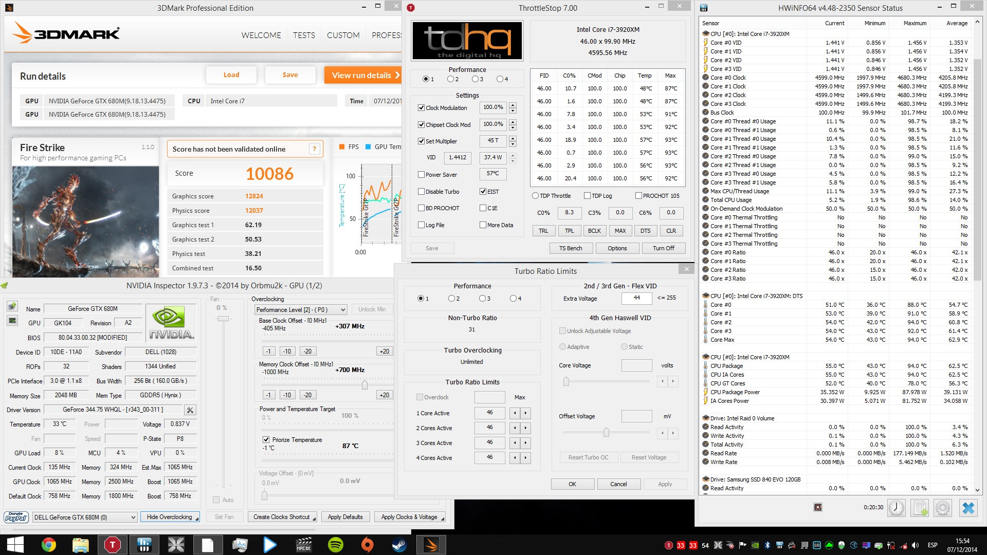Click the HWiNFO start logging icon
This screenshot has height=555, width=987.
pyautogui.click(x=920, y=508)
